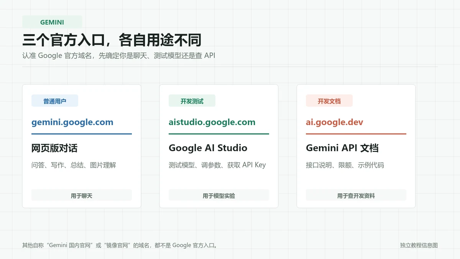The height and width of the screenshot is (259, 460).
Task: Click the footer note starting with 其他自称
Action: coord(120,245)
